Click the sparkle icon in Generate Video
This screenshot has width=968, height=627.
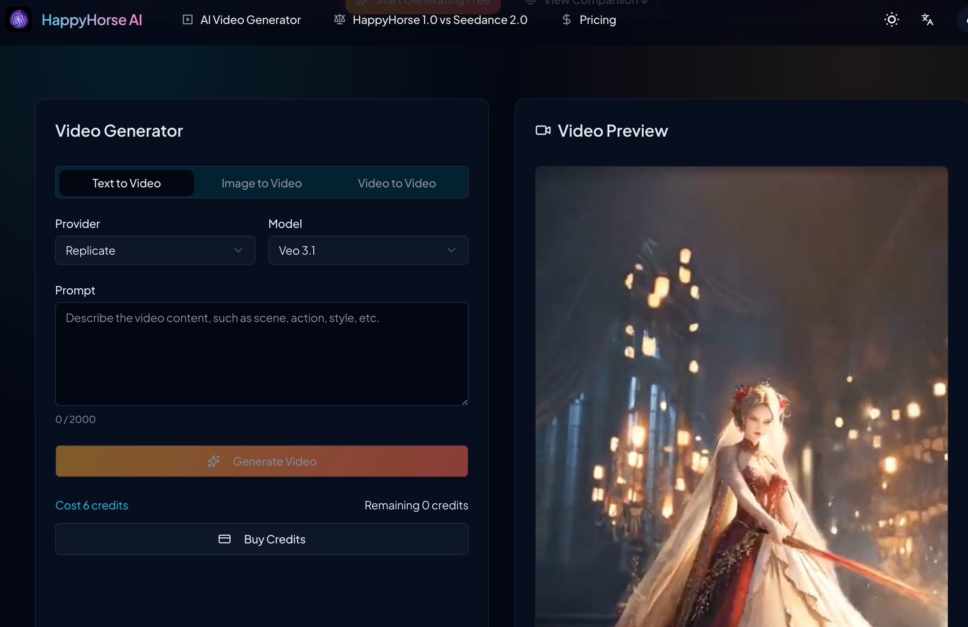tap(214, 462)
